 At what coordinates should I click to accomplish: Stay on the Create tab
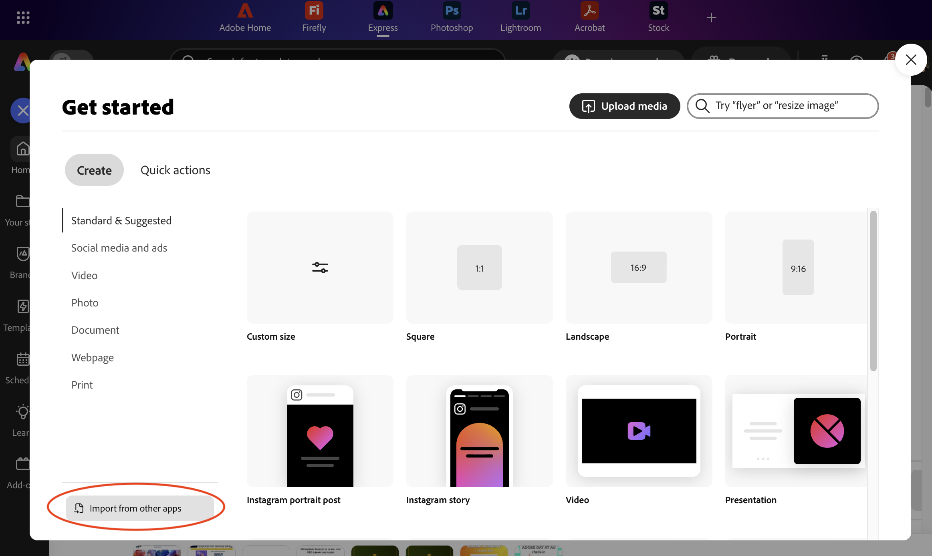(x=94, y=170)
